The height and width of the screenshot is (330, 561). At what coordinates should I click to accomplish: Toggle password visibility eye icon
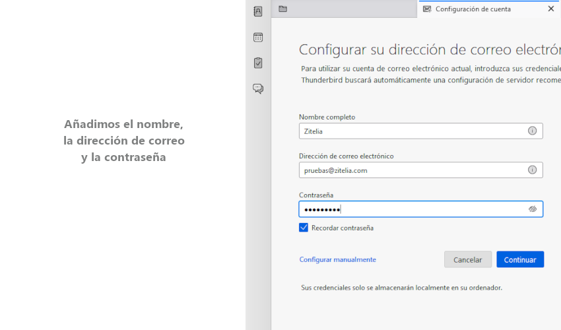[533, 209]
